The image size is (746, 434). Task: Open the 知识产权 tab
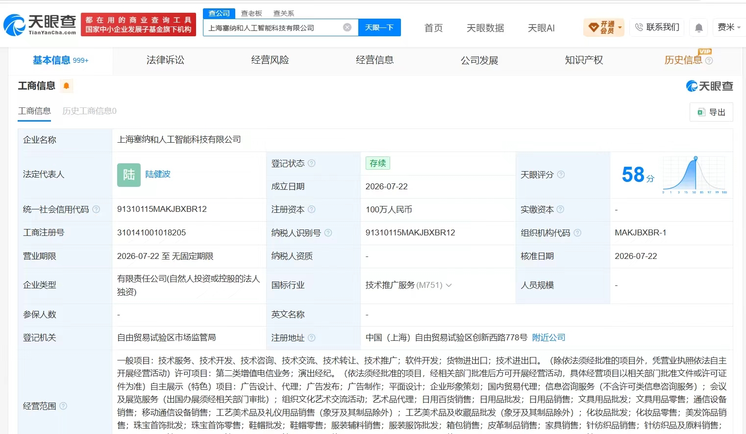click(x=584, y=60)
